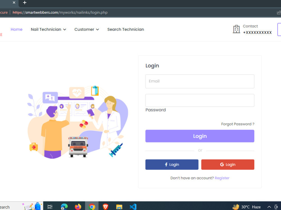This screenshot has height=210, width=281.
Task: Click the Contact building icon
Action: (x=236, y=29)
